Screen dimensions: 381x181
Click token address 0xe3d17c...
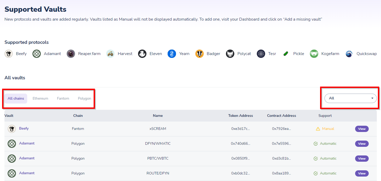(241, 129)
